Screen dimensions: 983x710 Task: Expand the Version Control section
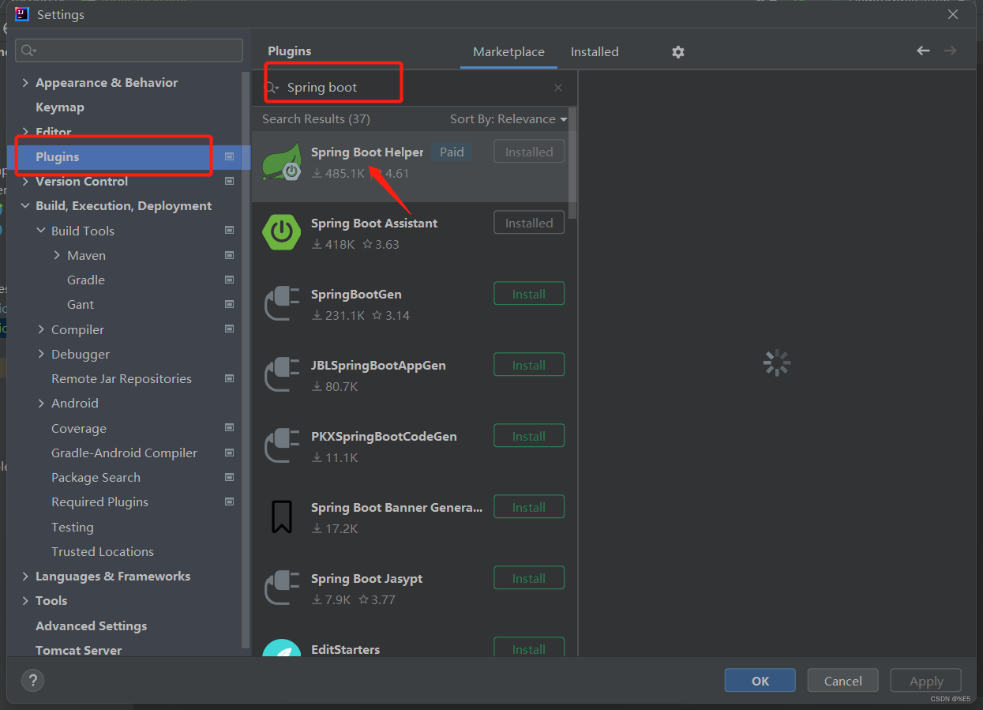pos(25,182)
